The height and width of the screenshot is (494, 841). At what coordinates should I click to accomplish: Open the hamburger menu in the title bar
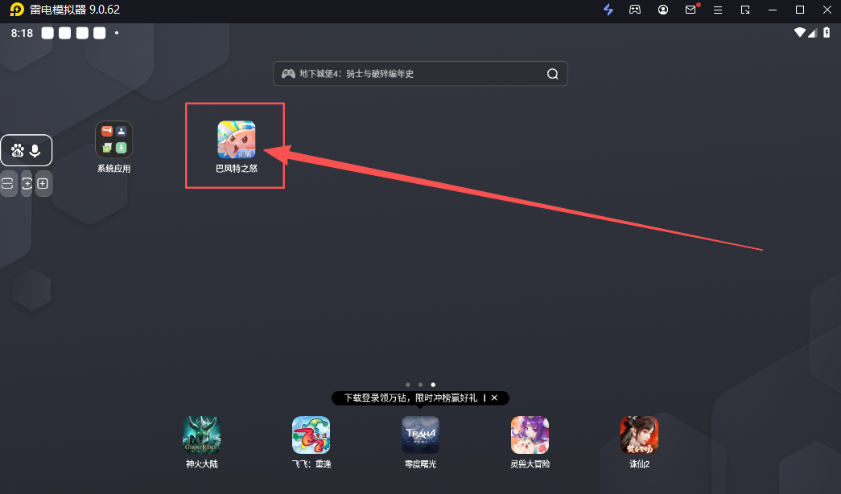[718, 10]
